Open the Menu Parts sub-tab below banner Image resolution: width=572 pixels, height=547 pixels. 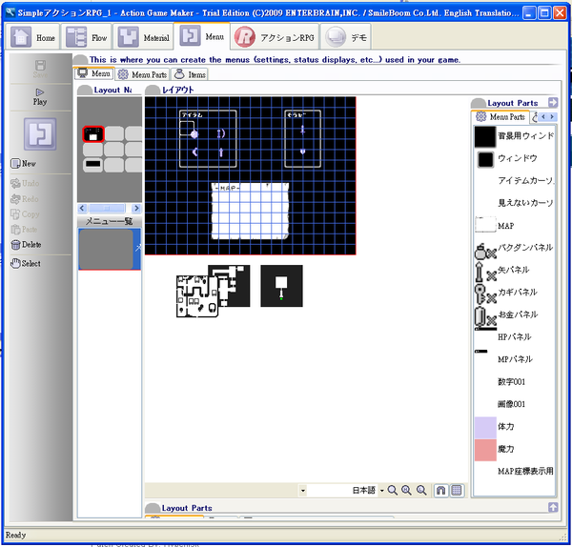tap(143, 74)
